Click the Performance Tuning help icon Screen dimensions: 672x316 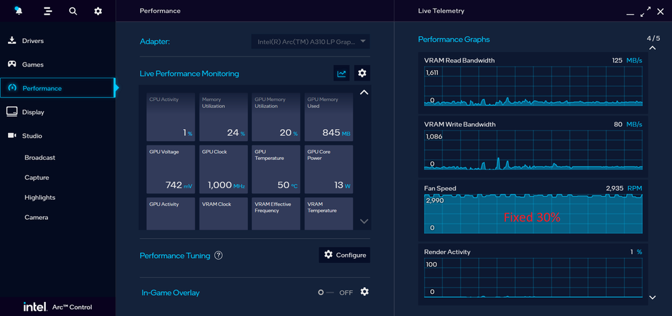point(219,255)
